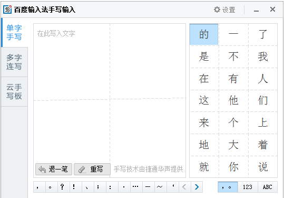Pick candidate character 着
This screenshot has width=284, height=198.
[263, 145]
